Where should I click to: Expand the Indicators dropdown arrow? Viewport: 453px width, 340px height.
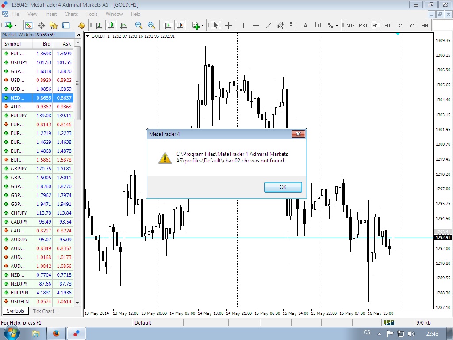[202, 26]
